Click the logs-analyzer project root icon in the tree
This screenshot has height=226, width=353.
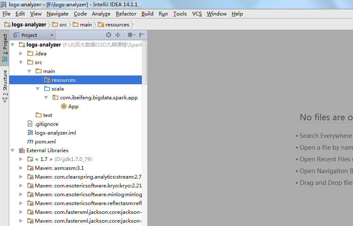coord(22,44)
